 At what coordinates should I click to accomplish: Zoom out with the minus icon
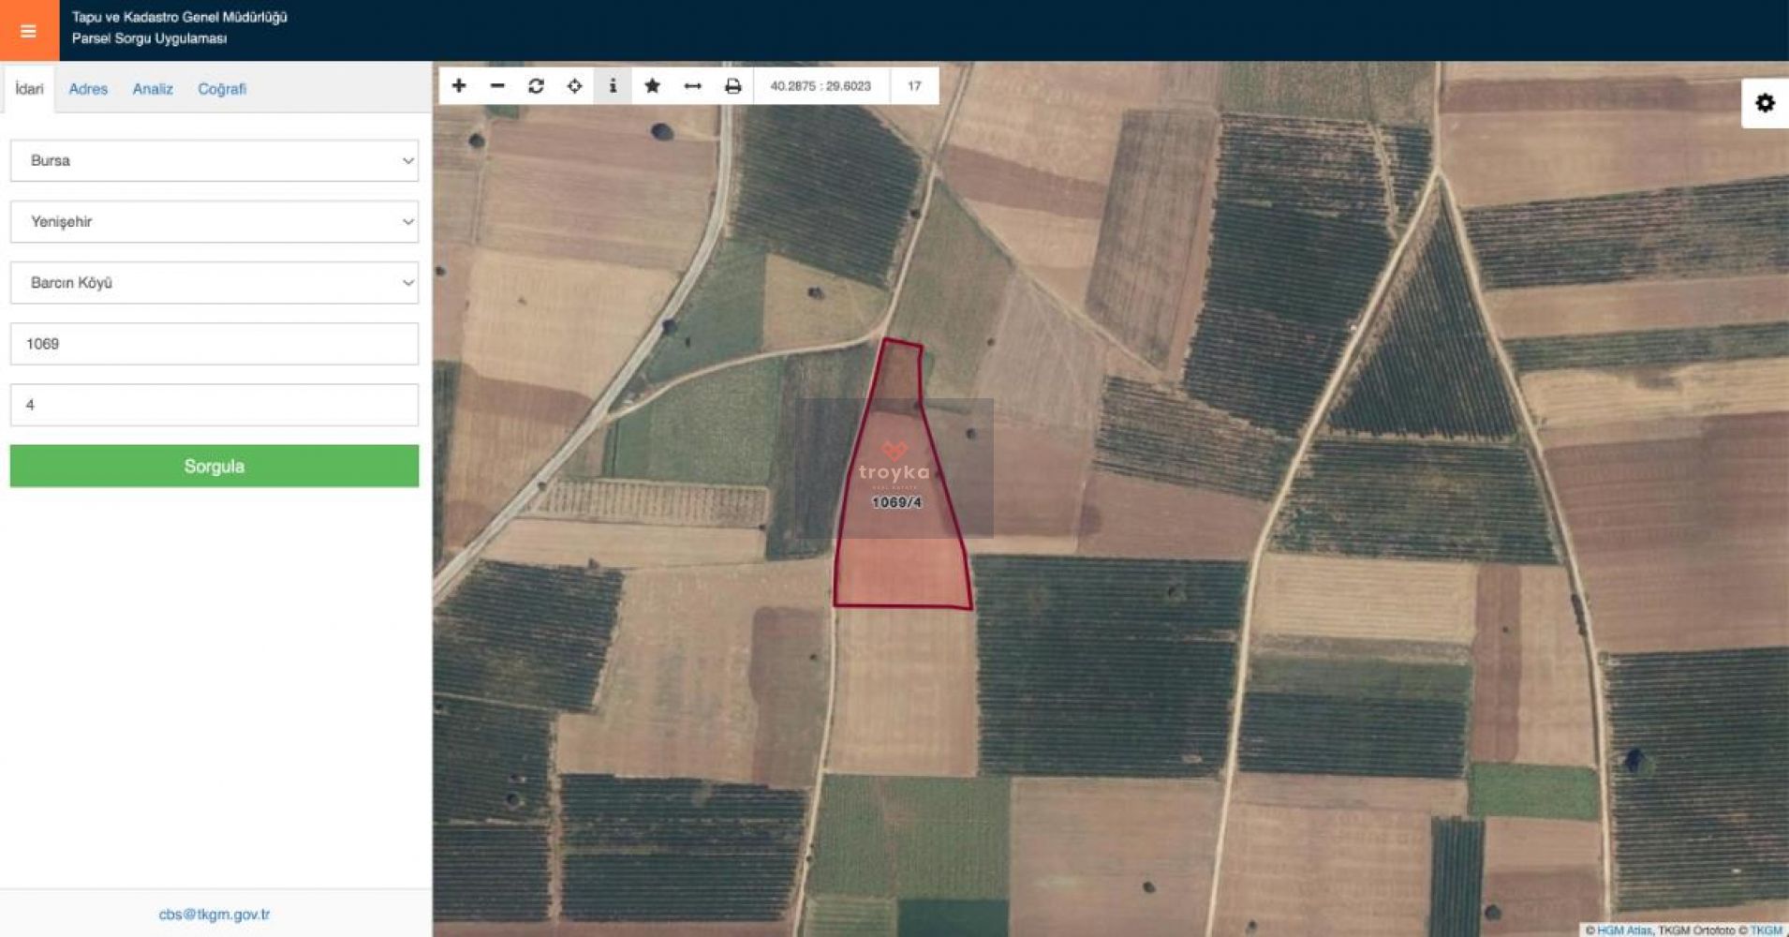(x=497, y=86)
